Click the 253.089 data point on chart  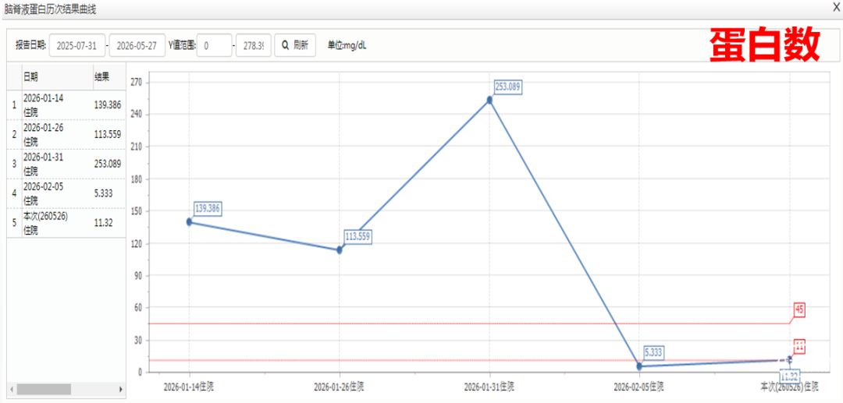[x=489, y=100]
